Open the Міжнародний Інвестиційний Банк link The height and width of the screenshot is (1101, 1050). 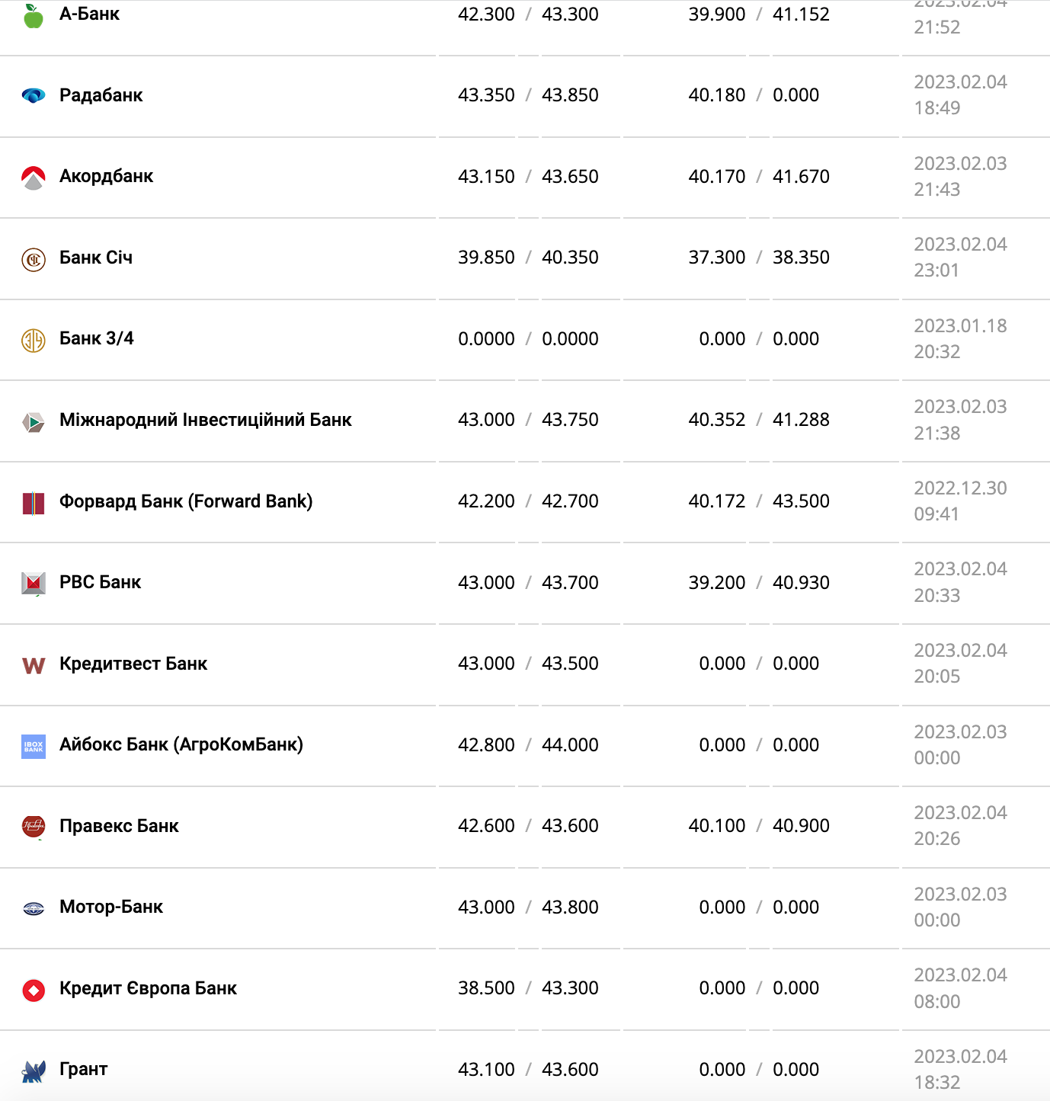coord(206,420)
